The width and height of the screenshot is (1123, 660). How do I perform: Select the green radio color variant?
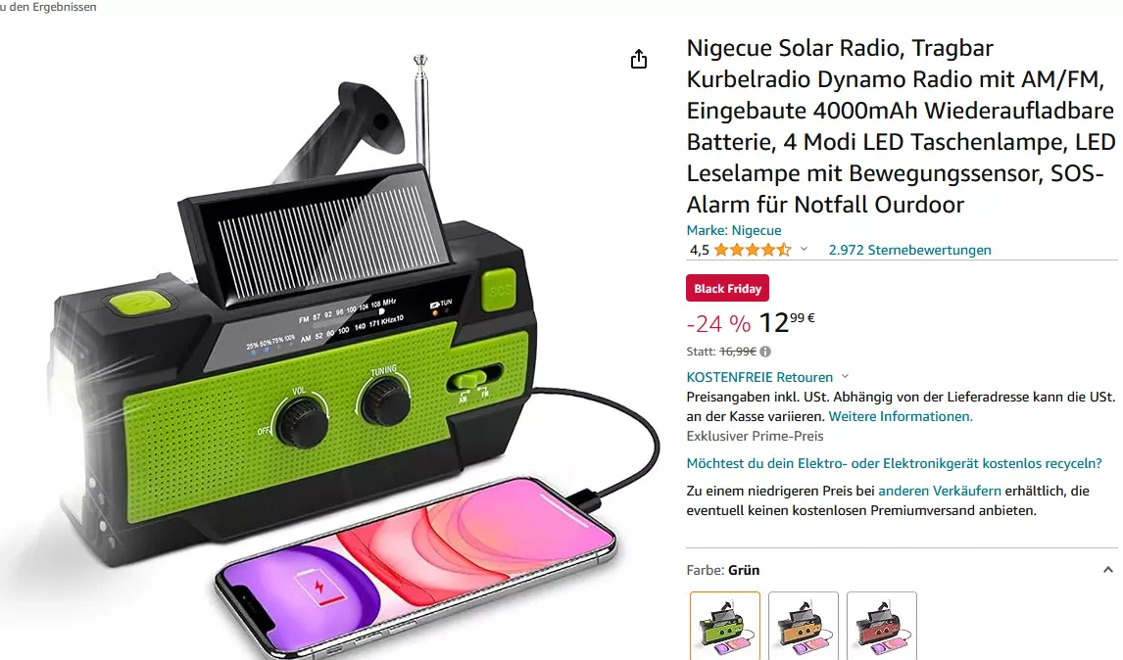coord(725,626)
